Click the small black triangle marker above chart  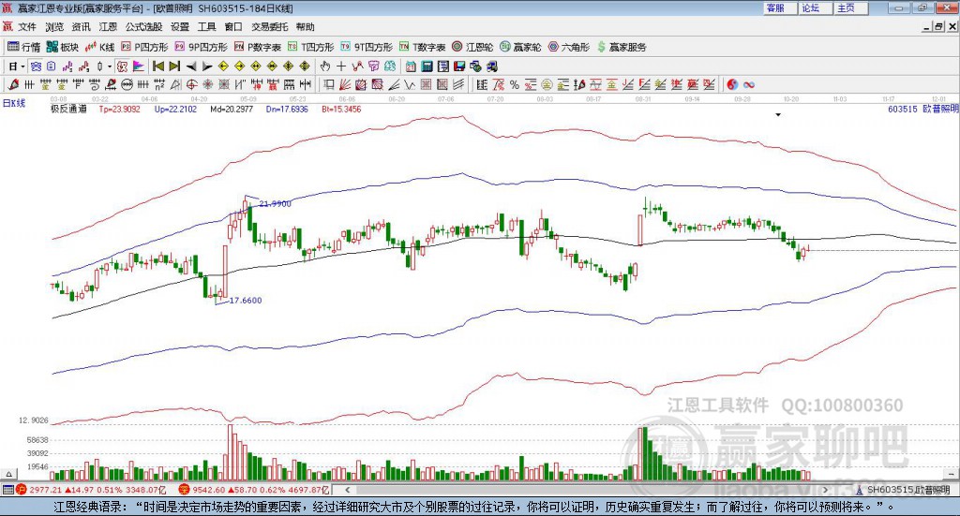(778, 115)
